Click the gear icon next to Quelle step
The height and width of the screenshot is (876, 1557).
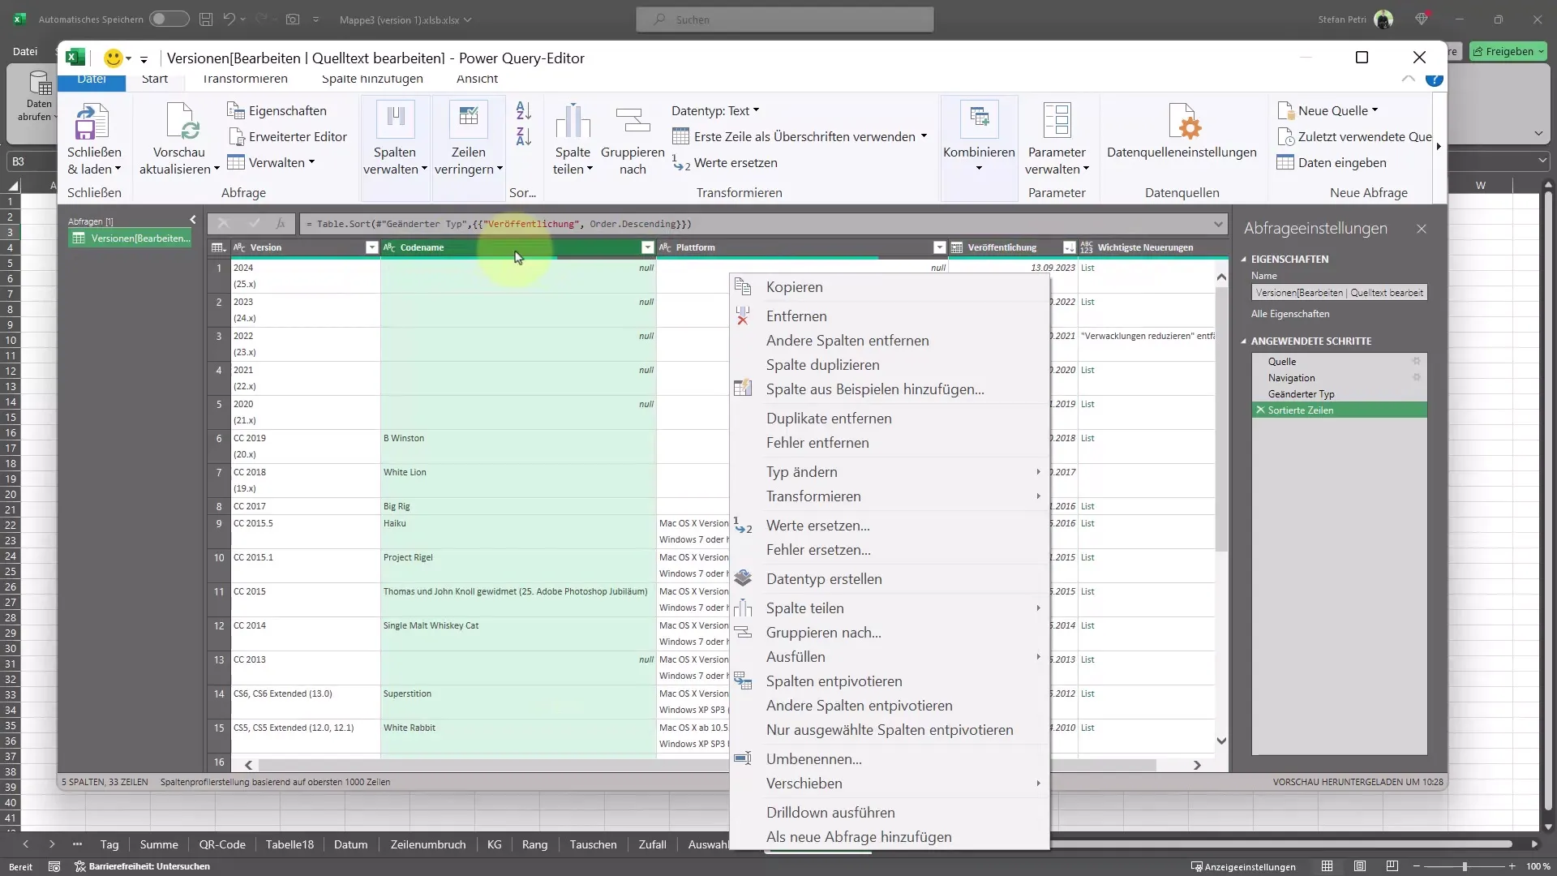(1417, 361)
